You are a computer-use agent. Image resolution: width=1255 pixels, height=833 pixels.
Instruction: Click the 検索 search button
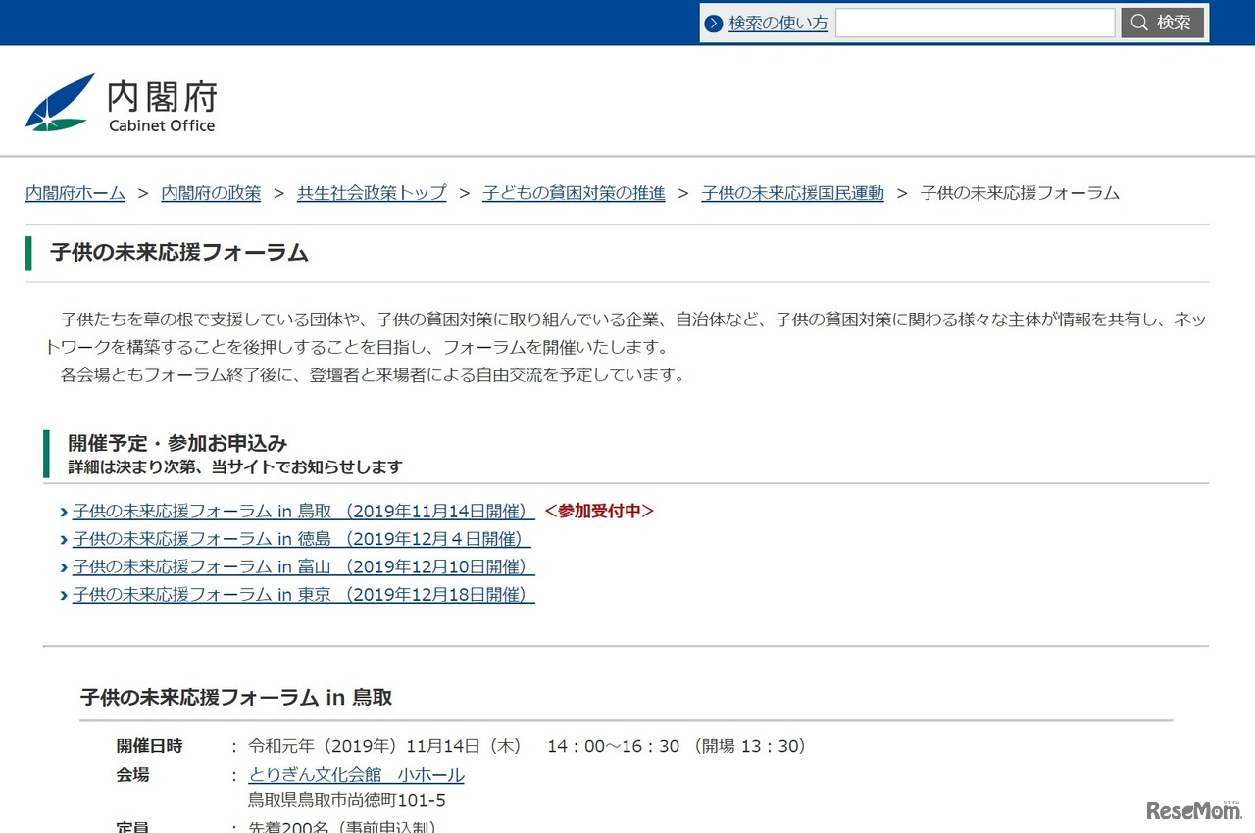tap(1162, 23)
